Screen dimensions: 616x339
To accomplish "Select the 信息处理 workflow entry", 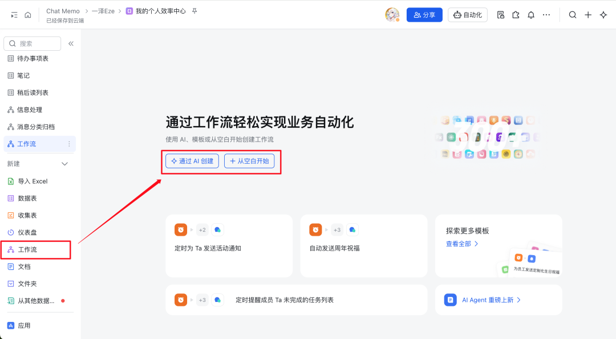I will pyautogui.click(x=30, y=109).
